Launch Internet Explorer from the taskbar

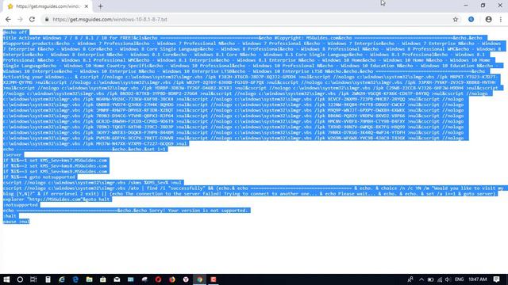[62, 279]
